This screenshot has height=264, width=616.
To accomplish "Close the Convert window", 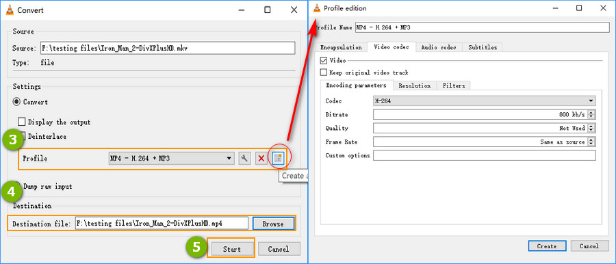I will coord(294,10).
